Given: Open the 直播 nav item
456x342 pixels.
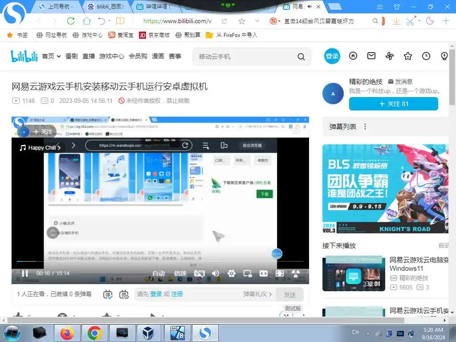Looking at the screenshot, I should pyautogui.click(x=89, y=56).
